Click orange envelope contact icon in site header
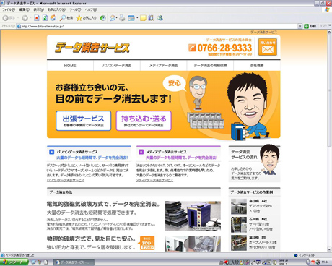332x266 pixels. [268, 47]
